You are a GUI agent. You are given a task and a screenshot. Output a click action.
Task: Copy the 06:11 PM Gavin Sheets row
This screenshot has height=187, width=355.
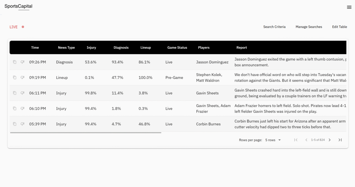14,93
